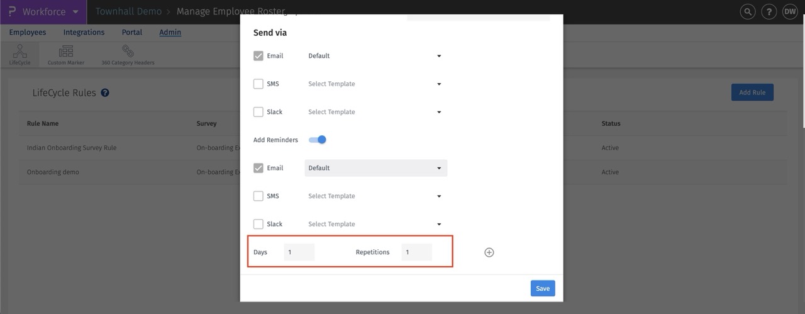
Task: Click the Days input field
Action: tap(299, 252)
